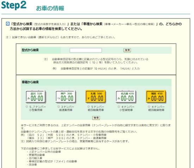Click the 神戸 300 white license plate image
The image size is (194, 168).
(66, 97)
